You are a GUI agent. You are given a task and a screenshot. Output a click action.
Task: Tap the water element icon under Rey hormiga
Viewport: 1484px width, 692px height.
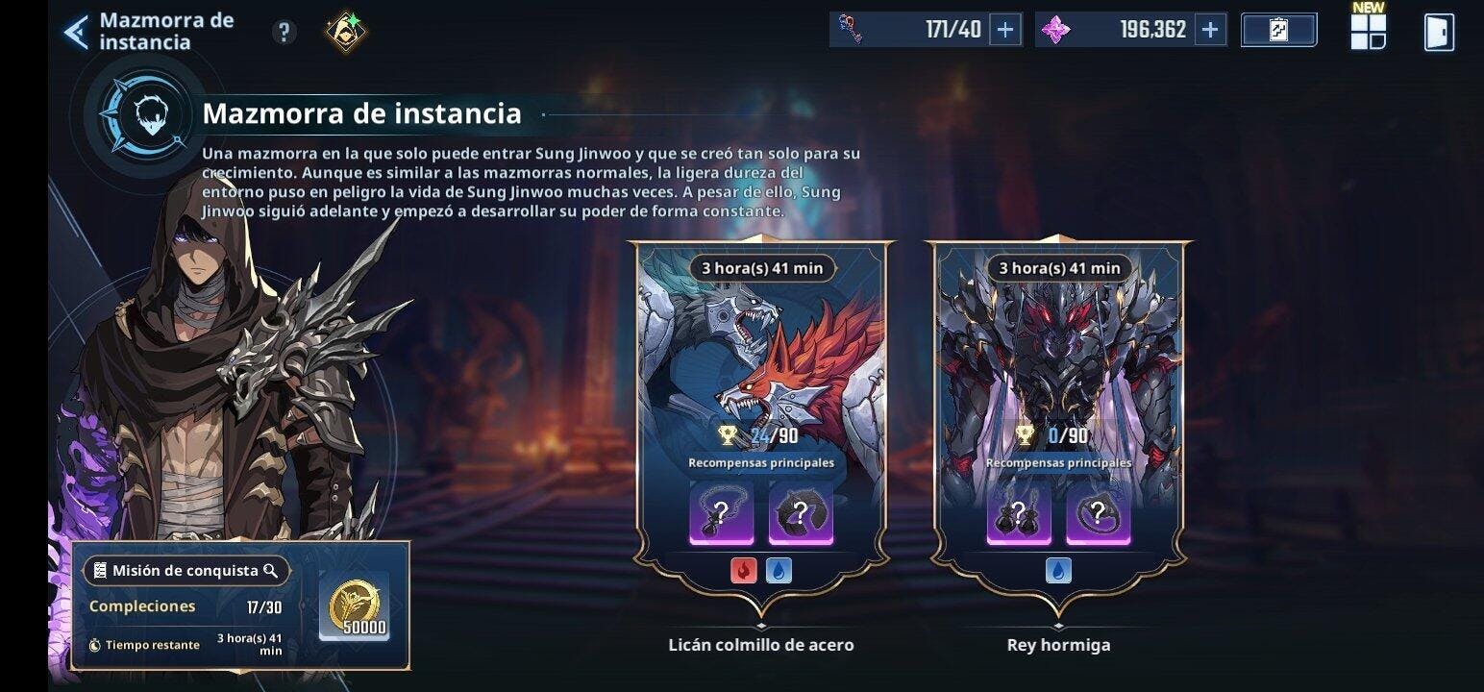pos(1058,571)
